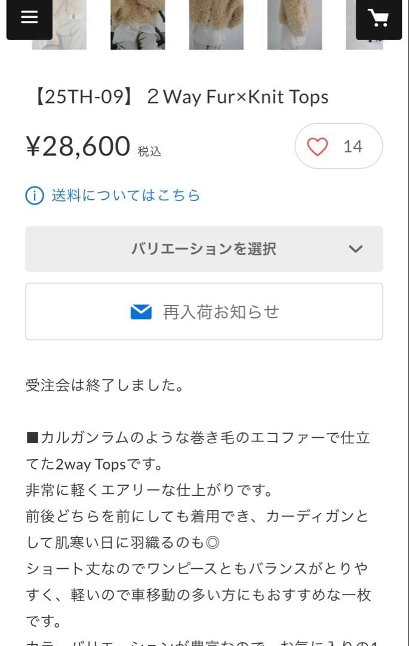
Task: Click the heart icon to favorite the item
Action: pyautogui.click(x=319, y=145)
